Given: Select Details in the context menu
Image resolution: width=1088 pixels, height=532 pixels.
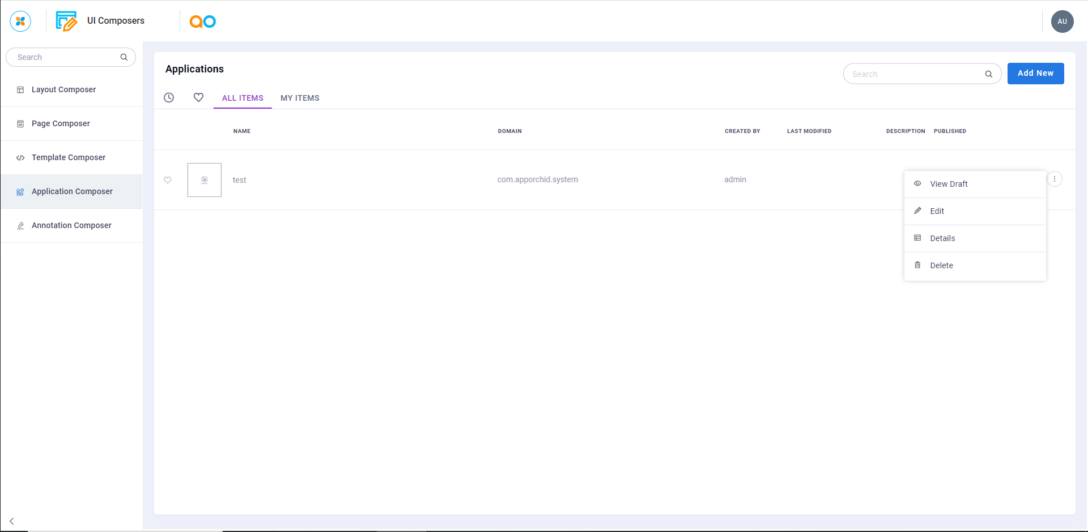Looking at the screenshot, I should click(x=942, y=238).
